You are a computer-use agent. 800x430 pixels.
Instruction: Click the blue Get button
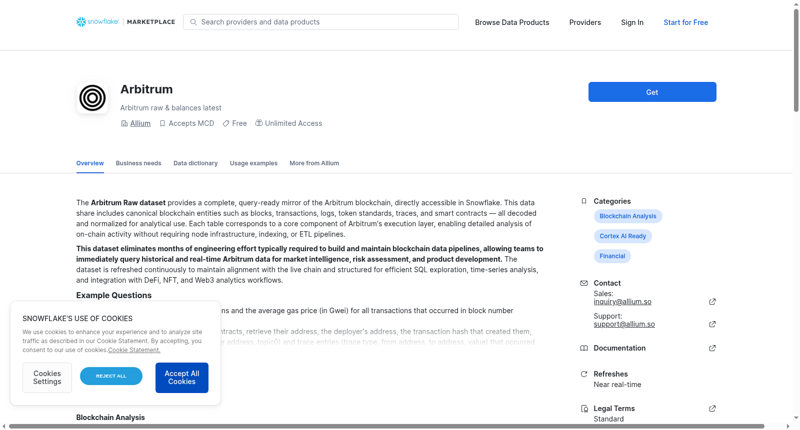652,92
